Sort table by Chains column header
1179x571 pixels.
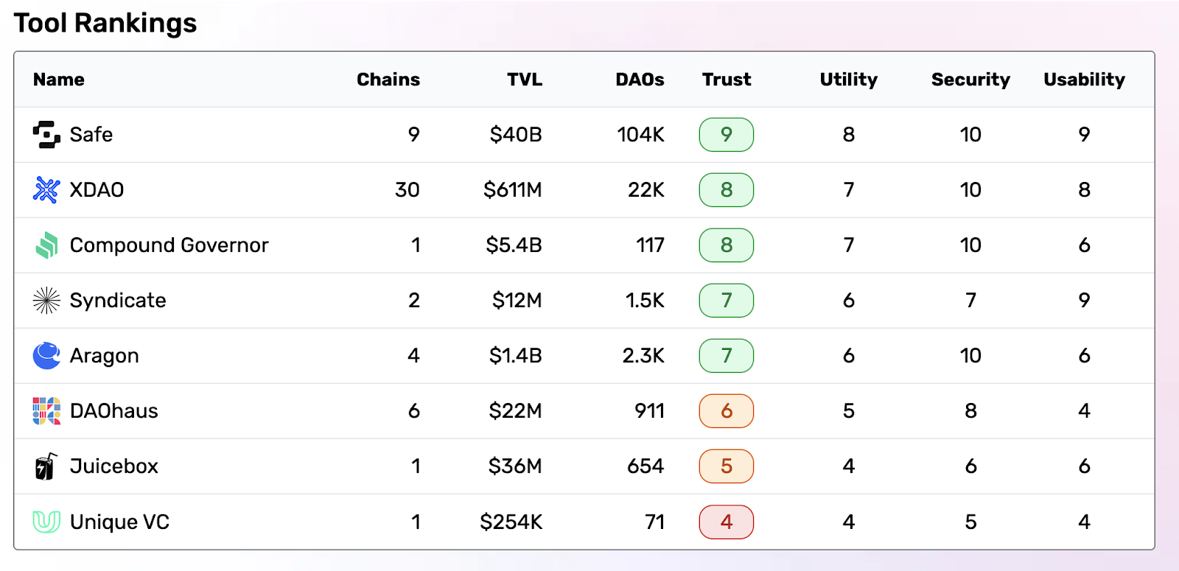click(388, 80)
